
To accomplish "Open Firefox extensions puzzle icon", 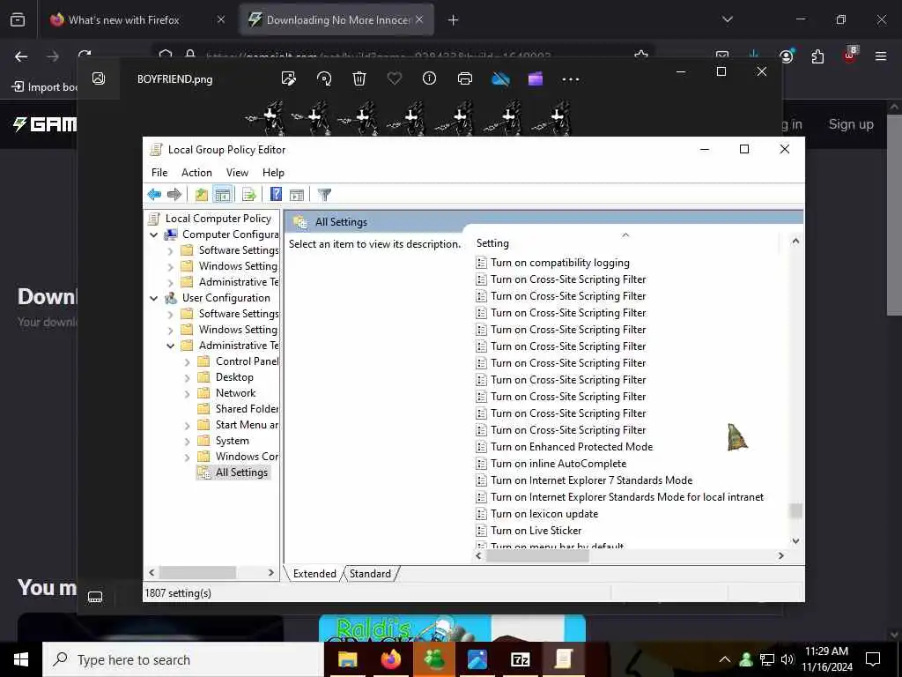I will (x=817, y=56).
